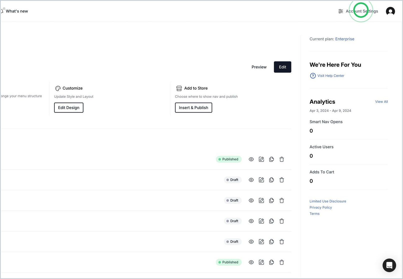Image resolution: width=403 pixels, height=279 pixels.
Task: Edit the bottom Published row with pencil icon
Action: click(261, 262)
